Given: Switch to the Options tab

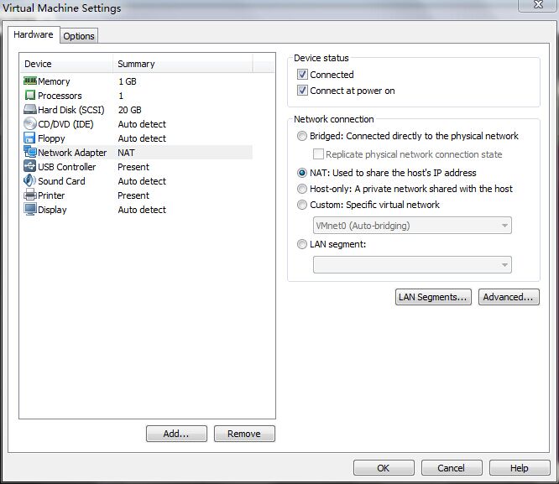Looking at the screenshot, I should pos(79,36).
